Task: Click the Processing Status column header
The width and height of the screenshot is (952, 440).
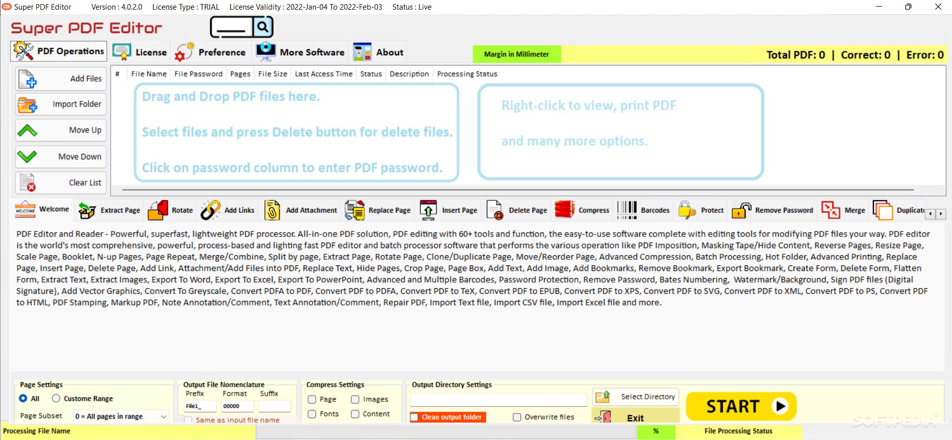Action: click(467, 74)
